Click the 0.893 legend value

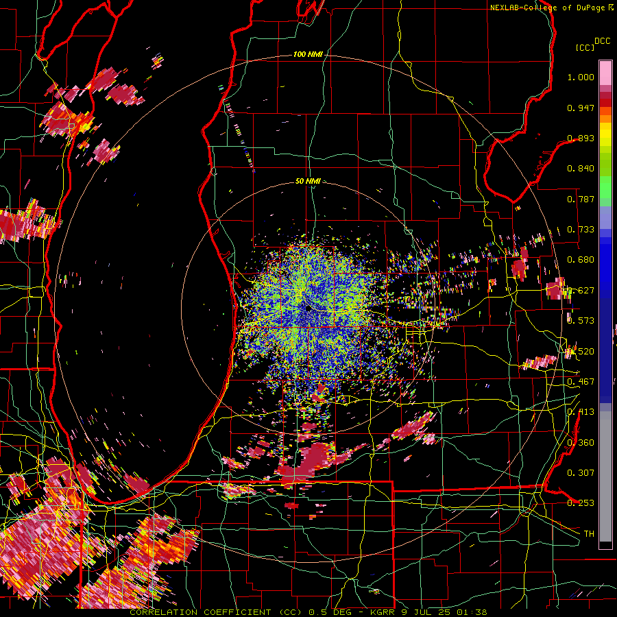click(581, 138)
